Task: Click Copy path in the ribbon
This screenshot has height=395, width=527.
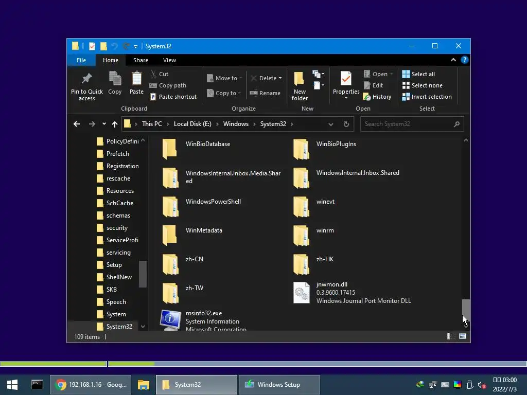Action: (x=168, y=85)
